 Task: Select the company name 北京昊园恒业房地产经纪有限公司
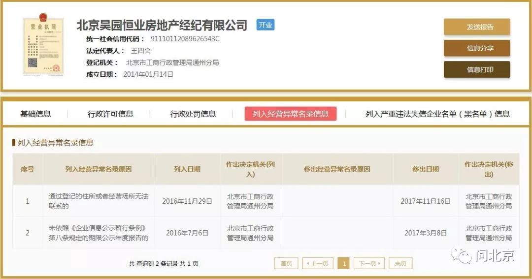(162, 25)
